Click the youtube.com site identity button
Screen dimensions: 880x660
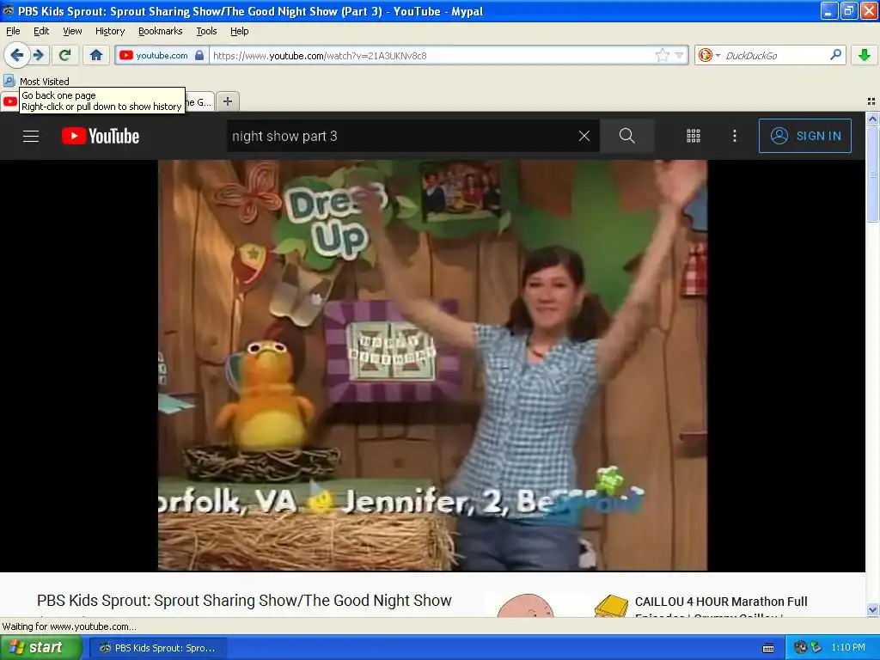point(162,55)
